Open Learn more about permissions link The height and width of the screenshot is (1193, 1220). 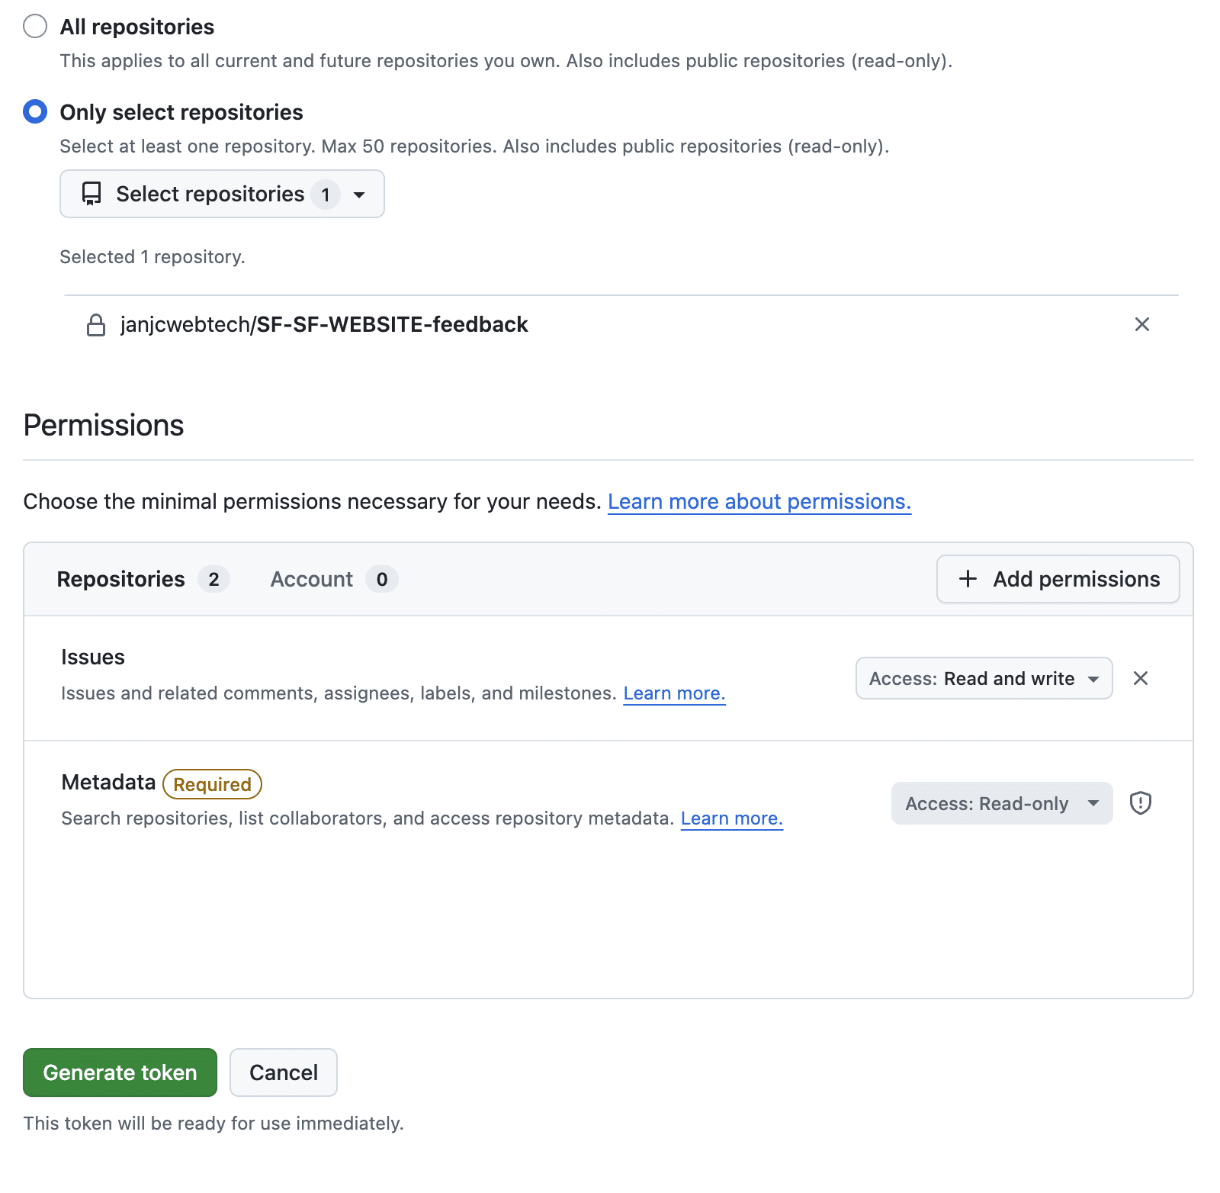point(759,501)
